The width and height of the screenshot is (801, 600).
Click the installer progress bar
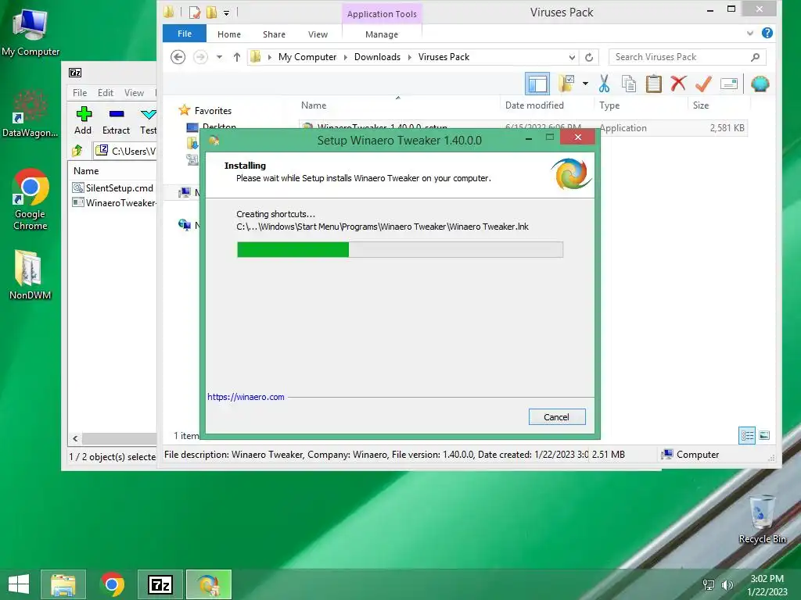400,249
